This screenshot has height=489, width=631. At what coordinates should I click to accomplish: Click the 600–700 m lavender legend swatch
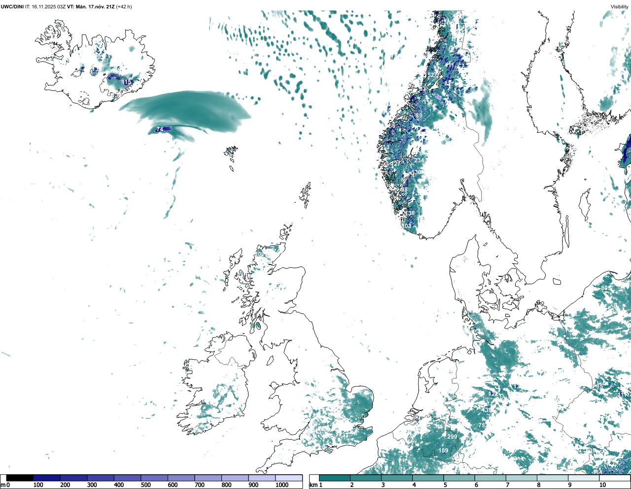click(181, 478)
